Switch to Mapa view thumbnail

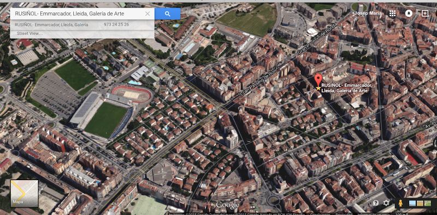pyautogui.click(x=24, y=194)
